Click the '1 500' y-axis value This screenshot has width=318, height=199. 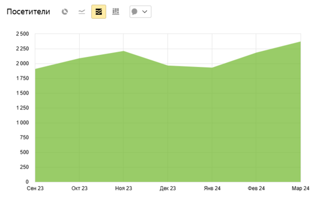(x=23, y=93)
